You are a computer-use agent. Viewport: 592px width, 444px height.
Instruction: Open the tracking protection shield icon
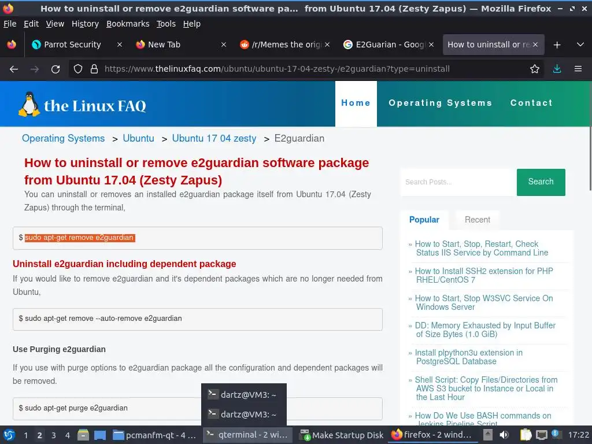pyautogui.click(x=78, y=69)
